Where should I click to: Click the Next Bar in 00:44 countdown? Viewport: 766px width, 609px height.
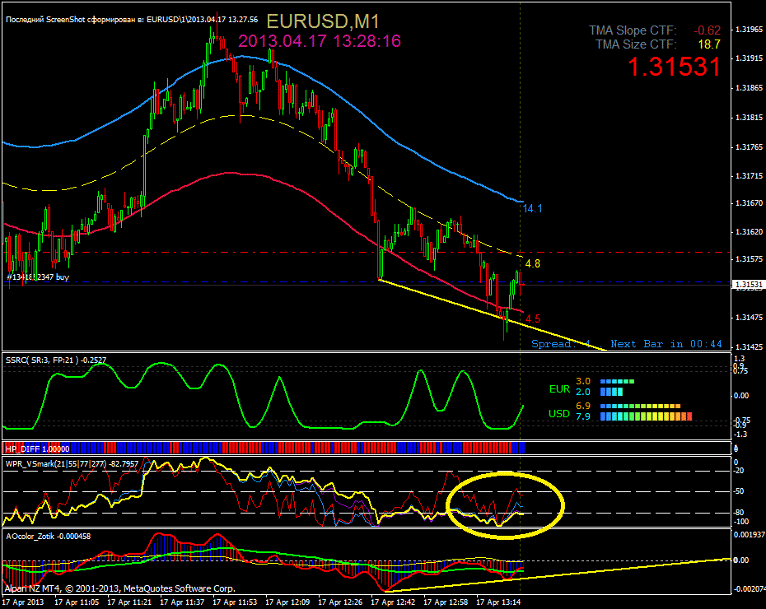[666, 344]
